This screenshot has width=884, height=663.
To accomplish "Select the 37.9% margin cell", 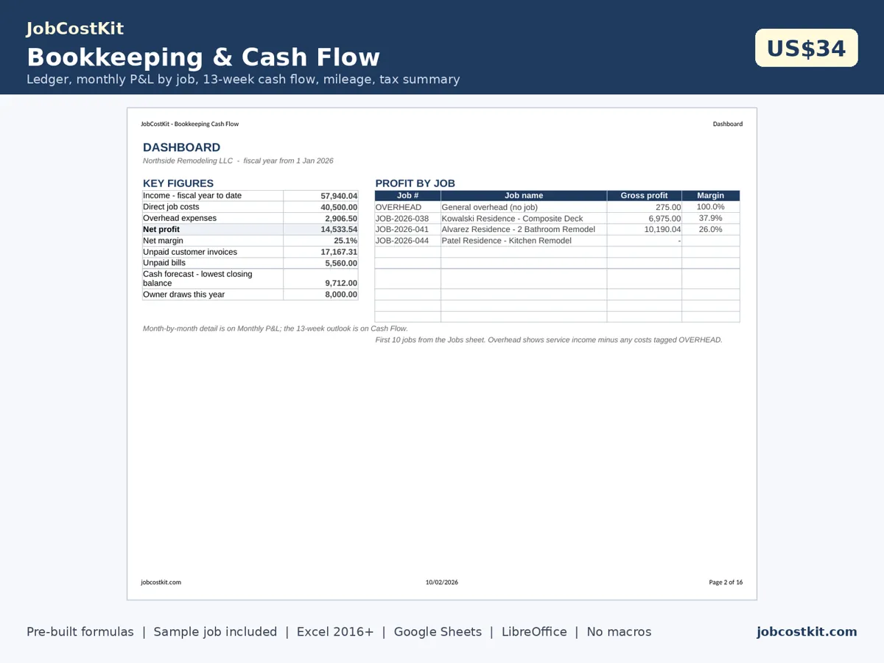I will [x=710, y=218].
